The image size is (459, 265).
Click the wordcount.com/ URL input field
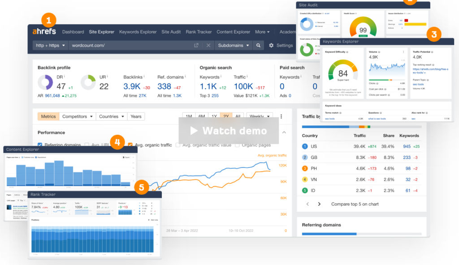tap(130, 45)
